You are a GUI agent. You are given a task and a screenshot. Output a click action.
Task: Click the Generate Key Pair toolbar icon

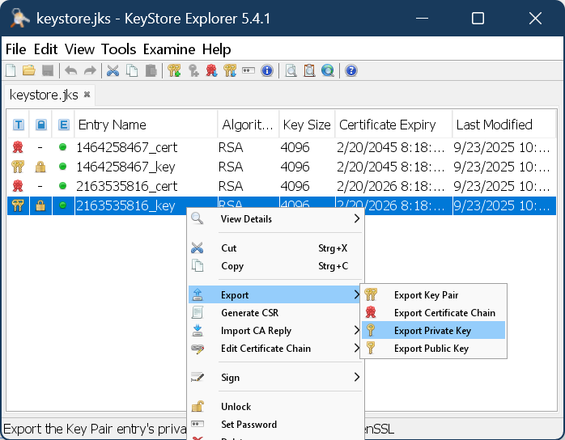(x=174, y=70)
